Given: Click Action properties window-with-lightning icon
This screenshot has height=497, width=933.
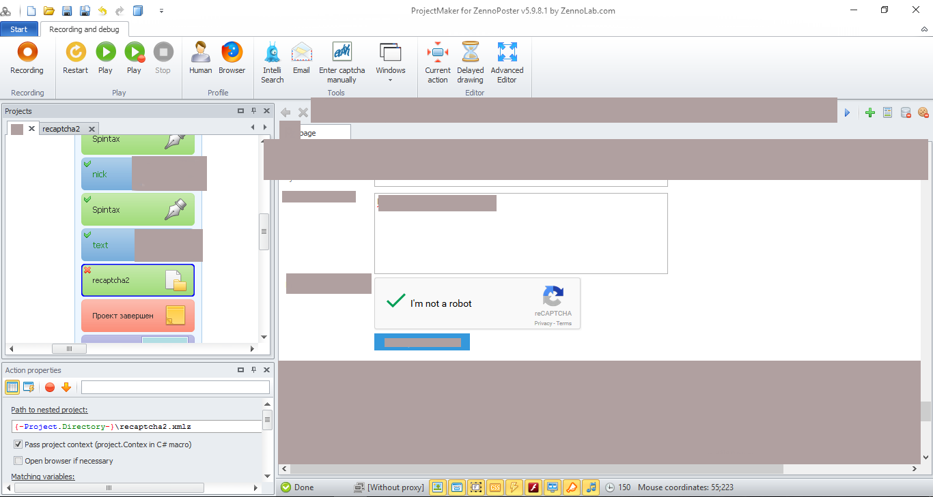Looking at the screenshot, I should coord(29,387).
